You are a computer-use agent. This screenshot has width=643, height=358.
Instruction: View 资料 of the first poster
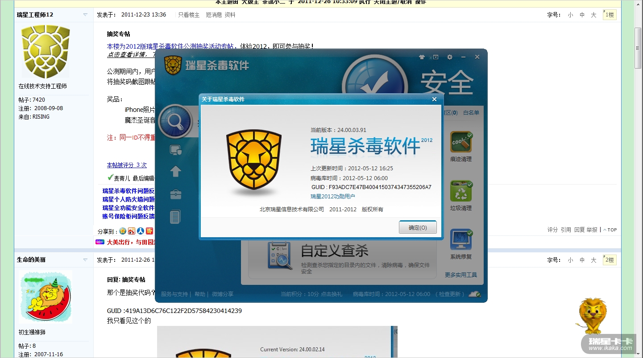point(230,15)
